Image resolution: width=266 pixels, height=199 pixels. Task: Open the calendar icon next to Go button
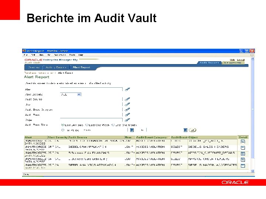185,130
